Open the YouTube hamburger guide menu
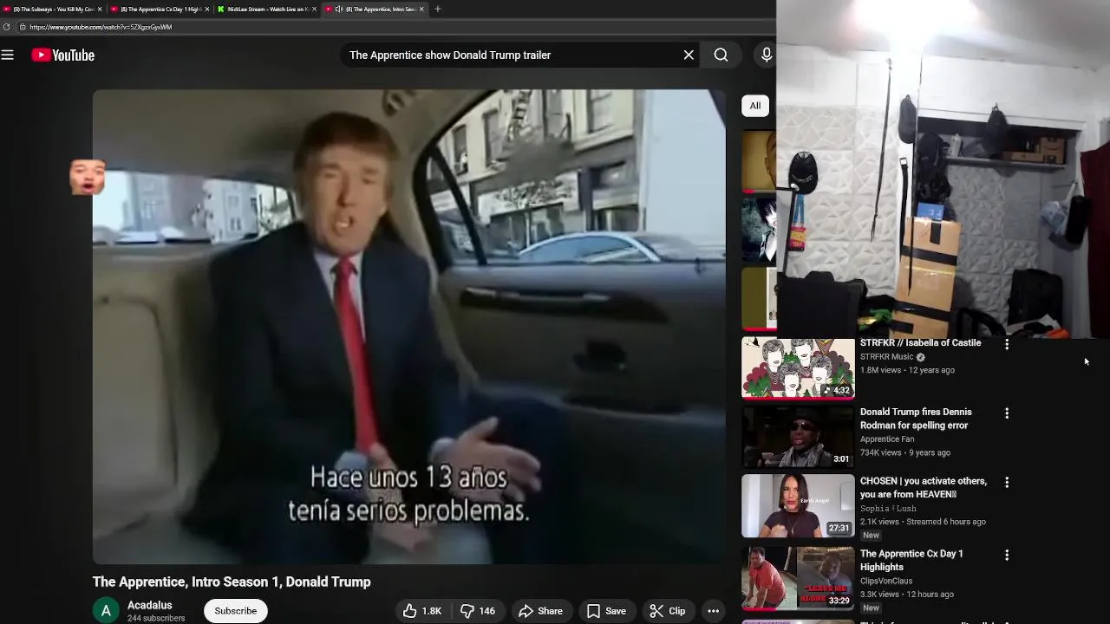 point(8,55)
